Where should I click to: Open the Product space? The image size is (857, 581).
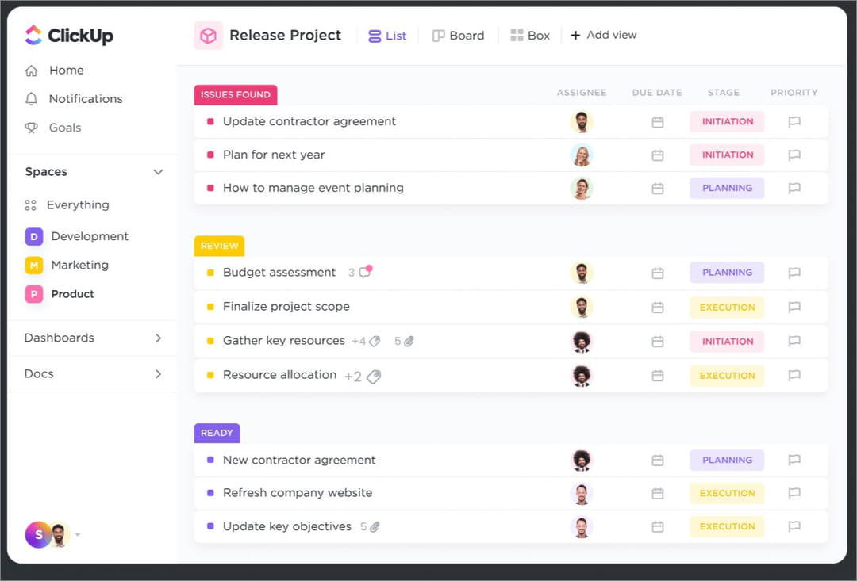click(x=60, y=294)
